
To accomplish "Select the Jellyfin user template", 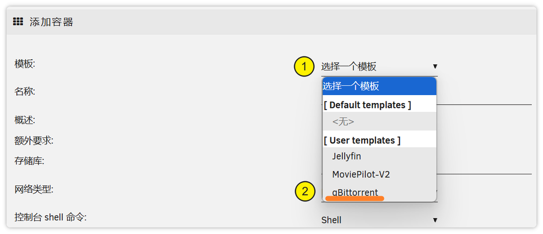I will click(x=347, y=156).
